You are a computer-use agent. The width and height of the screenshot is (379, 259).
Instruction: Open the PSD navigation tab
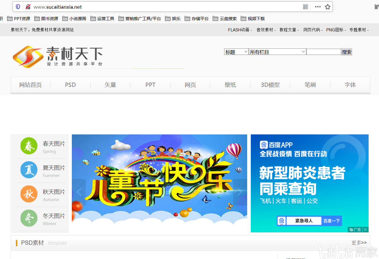70,85
